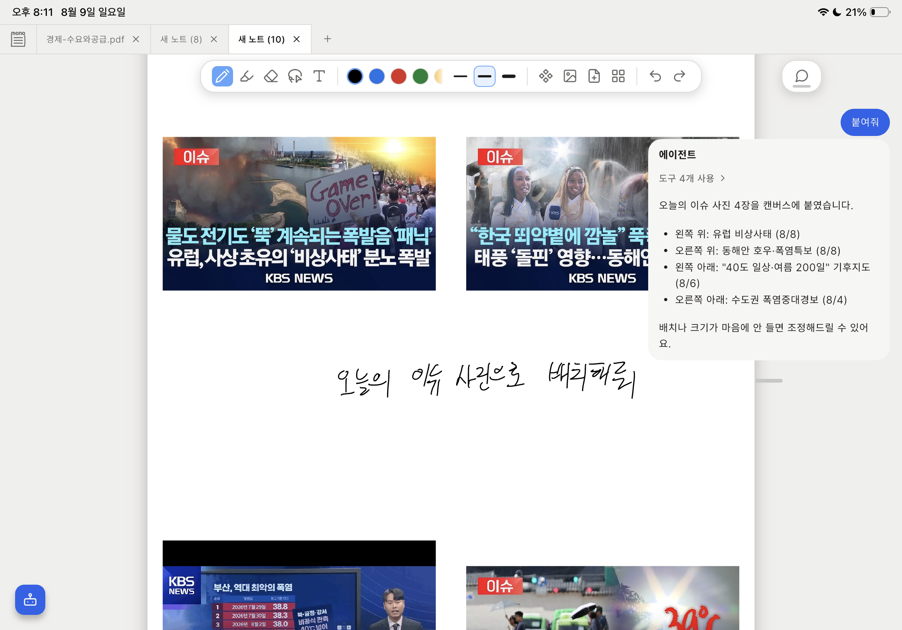Insert an image with the picture icon
The width and height of the screenshot is (902, 630).
point(570,76)
